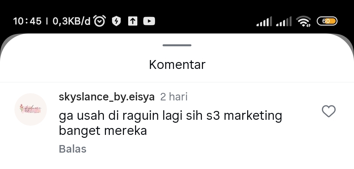This screenshot has width=354, height=169.
Task: Open the skyslance_by.eisya profile picture
Action: tap(30, 109)
